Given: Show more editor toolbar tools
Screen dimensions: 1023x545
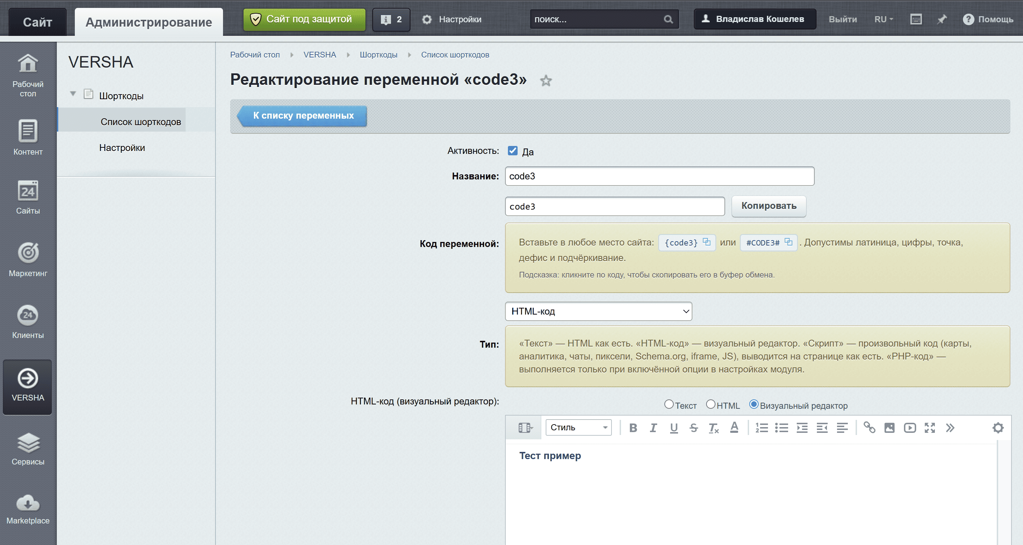Looking at the screenshot, I should point(950,427).
